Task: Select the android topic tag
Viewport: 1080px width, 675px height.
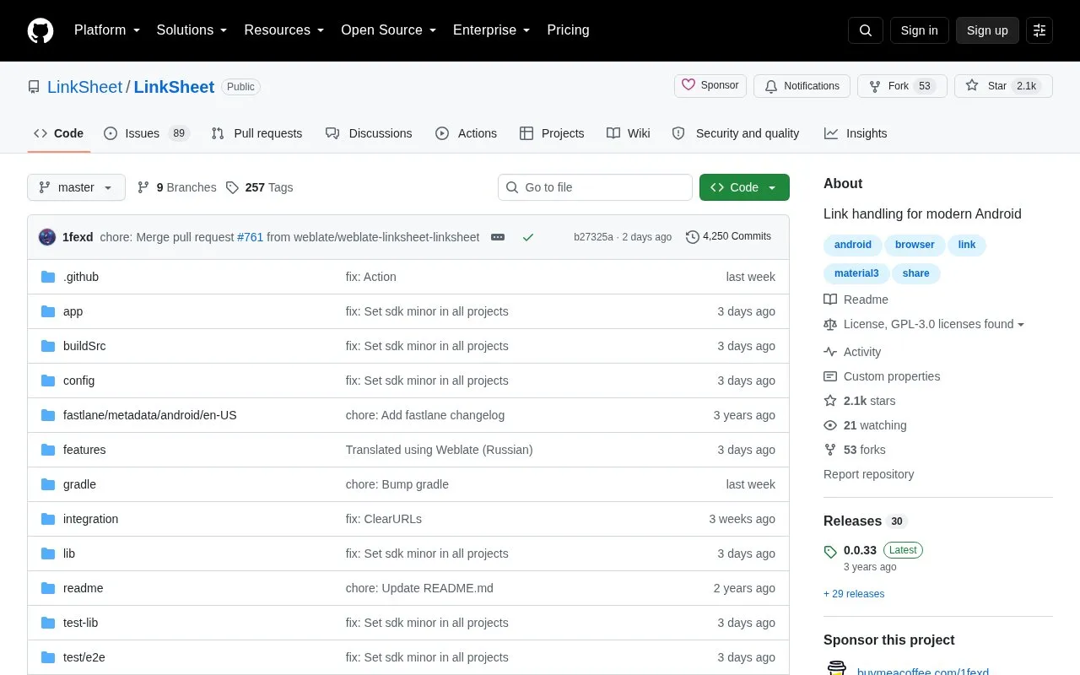Action: click(x=852, y=245)
